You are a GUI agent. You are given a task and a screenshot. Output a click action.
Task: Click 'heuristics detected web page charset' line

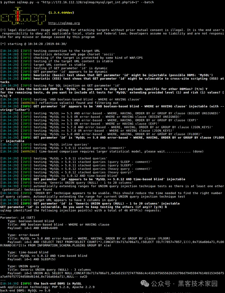58,55
